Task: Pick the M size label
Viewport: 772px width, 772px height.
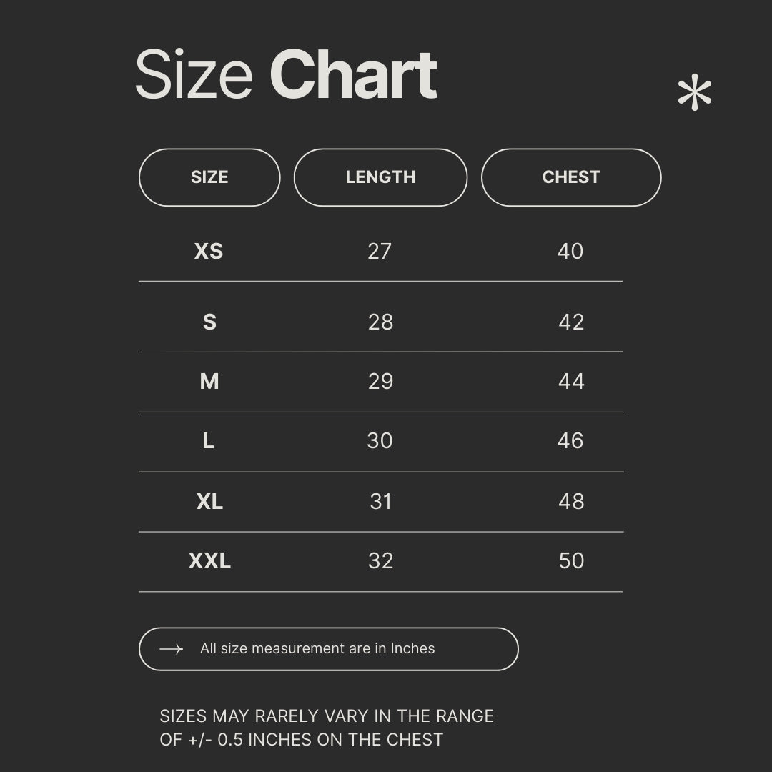Action: [209, 382]
